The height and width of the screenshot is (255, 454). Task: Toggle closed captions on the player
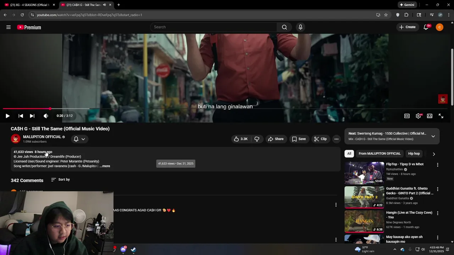point(407,116)
